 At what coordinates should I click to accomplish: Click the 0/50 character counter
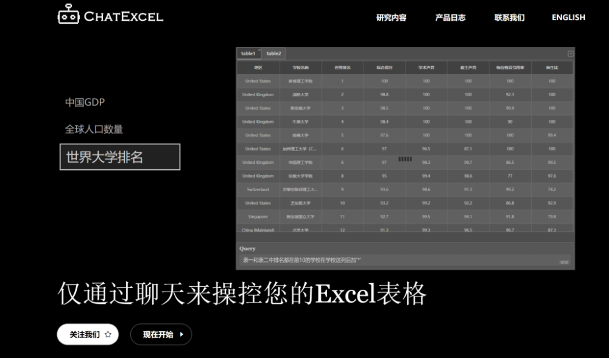tap(564, 262)
